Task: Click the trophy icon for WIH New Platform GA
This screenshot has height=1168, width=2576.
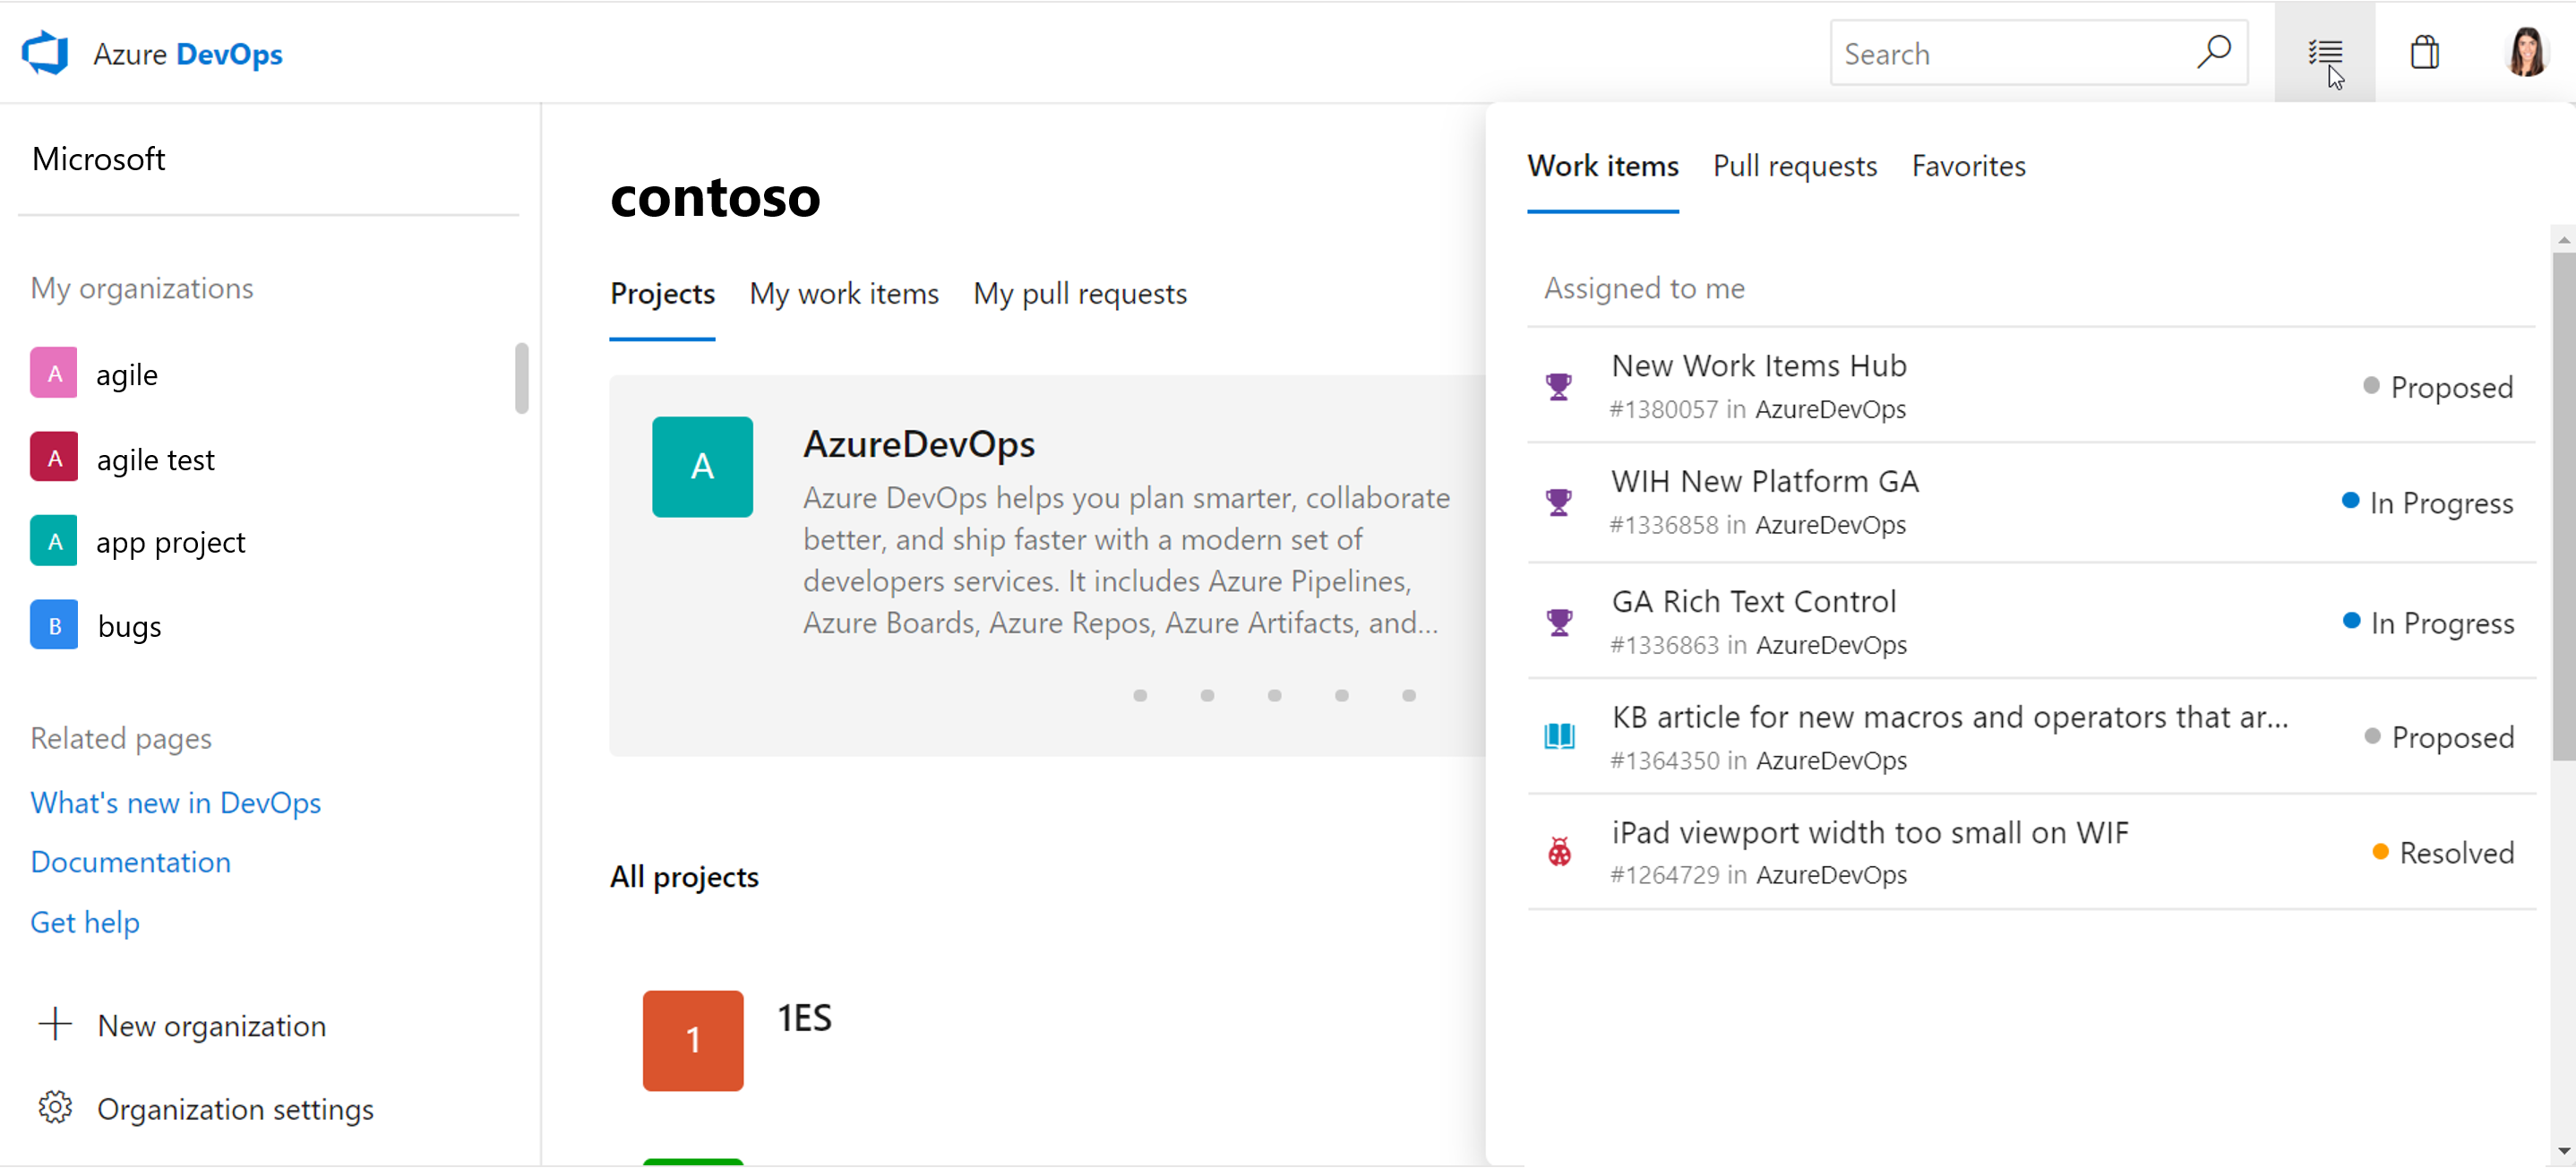Action: pos(1559,501)
